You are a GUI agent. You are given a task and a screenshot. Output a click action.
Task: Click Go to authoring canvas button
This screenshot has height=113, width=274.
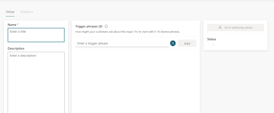[x=235, y=27]
